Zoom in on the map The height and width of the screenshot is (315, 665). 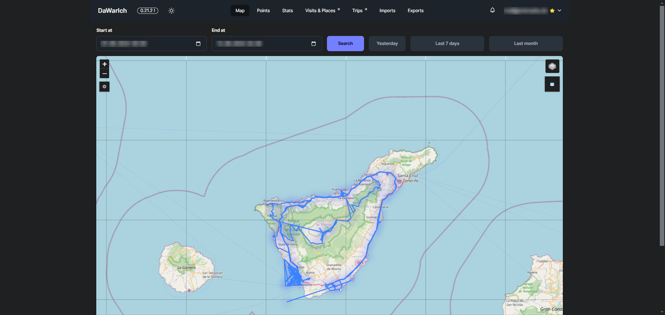104,64
